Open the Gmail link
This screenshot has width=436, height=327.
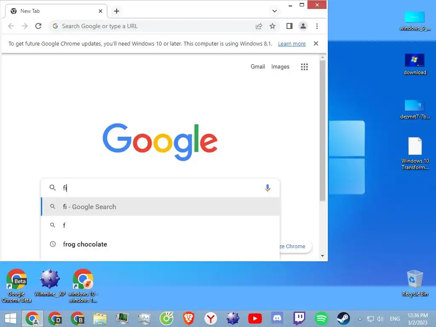click(x=258, y=67)
